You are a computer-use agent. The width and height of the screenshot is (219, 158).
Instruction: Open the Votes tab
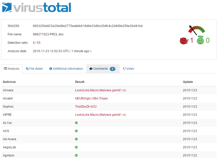click(129, 69)
